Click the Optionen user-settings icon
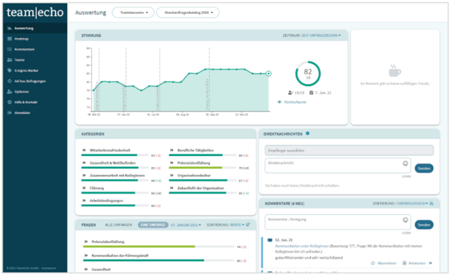This screenshot has height=276, width=450. click(9, 92)
